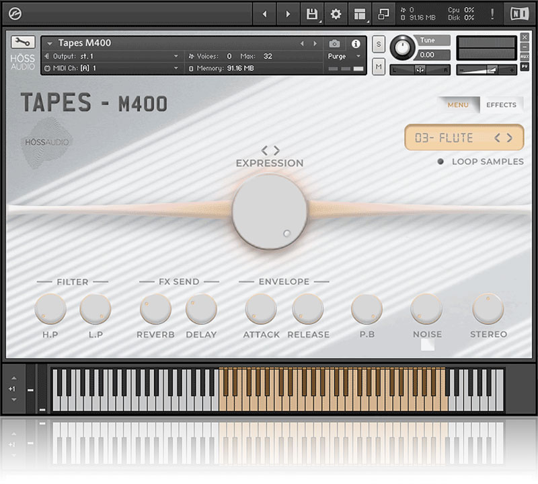Image resolution: width=538 pixels, height=484 pixels.
Task: Open the MIDI channel dropdown
Action: click(176, 68)
